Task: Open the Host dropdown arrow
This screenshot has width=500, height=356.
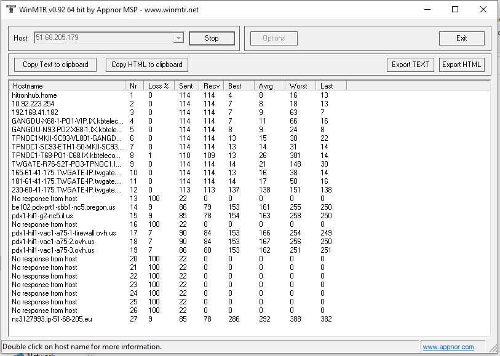Action: point(178,38)
